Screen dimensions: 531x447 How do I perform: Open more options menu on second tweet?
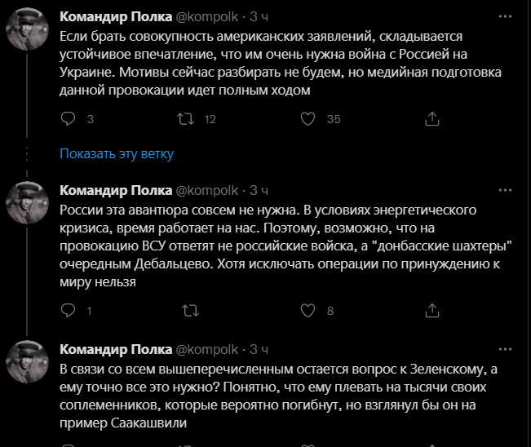(505, 190)
